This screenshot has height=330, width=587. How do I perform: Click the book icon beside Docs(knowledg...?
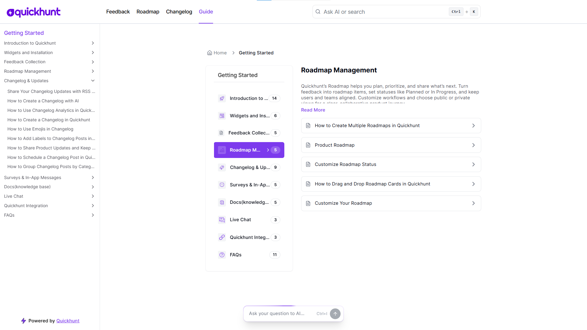pos(222,202)
